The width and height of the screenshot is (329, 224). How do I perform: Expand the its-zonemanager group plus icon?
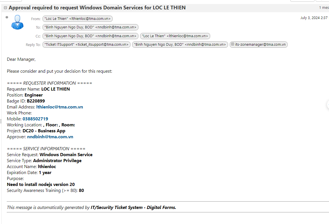pos(233,45)
